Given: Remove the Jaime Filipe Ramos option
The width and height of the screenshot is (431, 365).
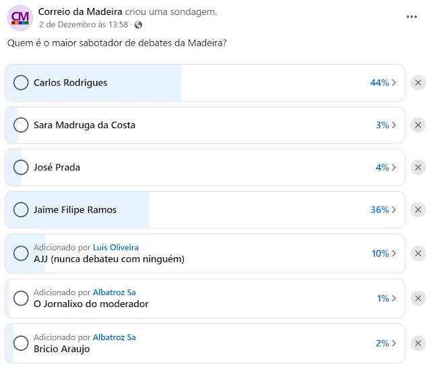Looking at the screenshot, I should click(x=418, y=210).
